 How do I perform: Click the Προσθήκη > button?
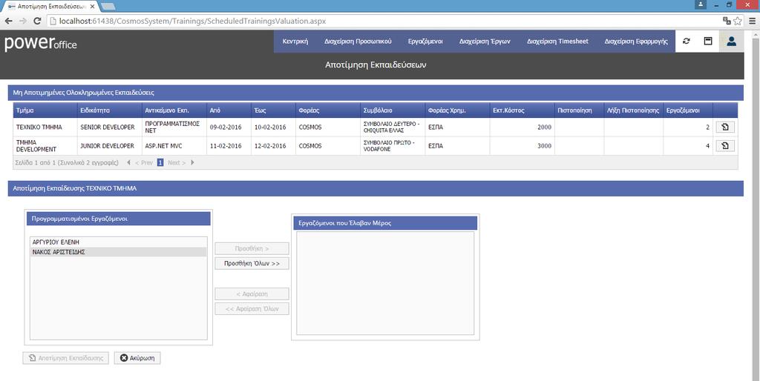(252, 248)
